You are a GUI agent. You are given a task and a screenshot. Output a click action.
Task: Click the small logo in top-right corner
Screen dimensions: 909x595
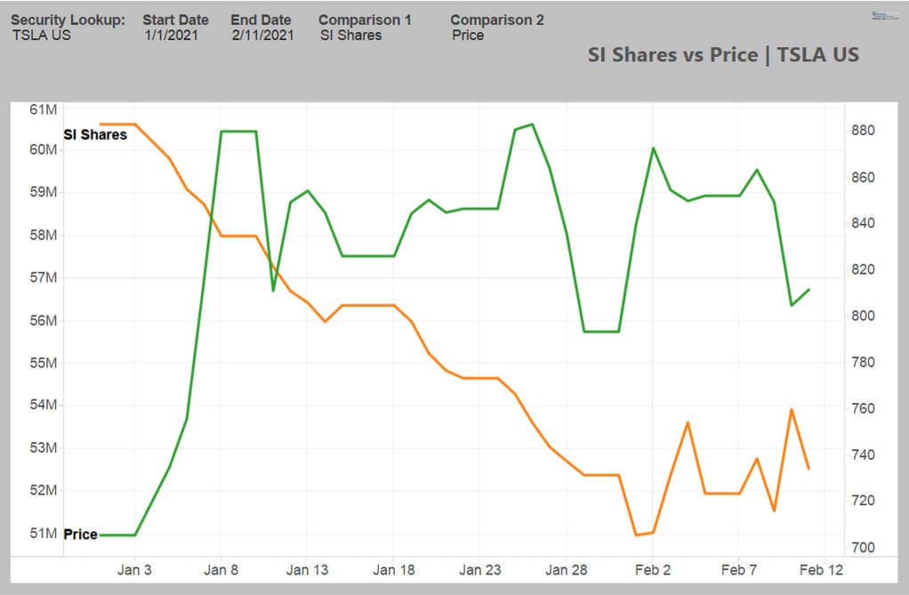[x=885, y=16]
